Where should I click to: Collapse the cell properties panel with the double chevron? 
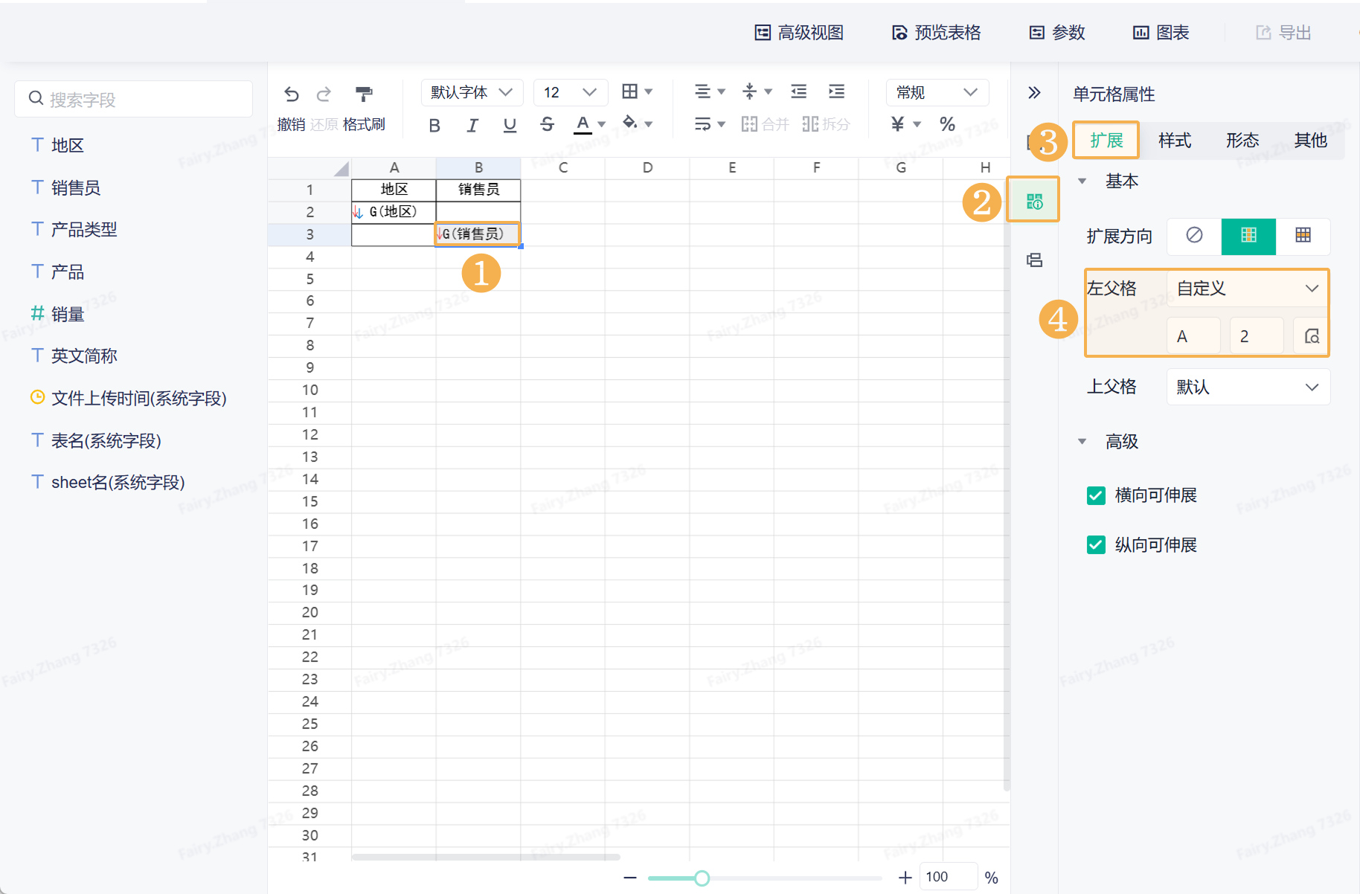coord(1034,93)
